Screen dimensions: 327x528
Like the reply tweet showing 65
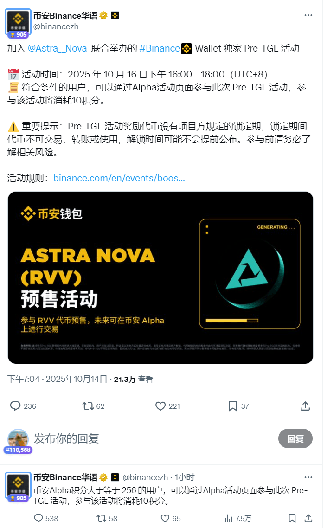pos(165,518)
